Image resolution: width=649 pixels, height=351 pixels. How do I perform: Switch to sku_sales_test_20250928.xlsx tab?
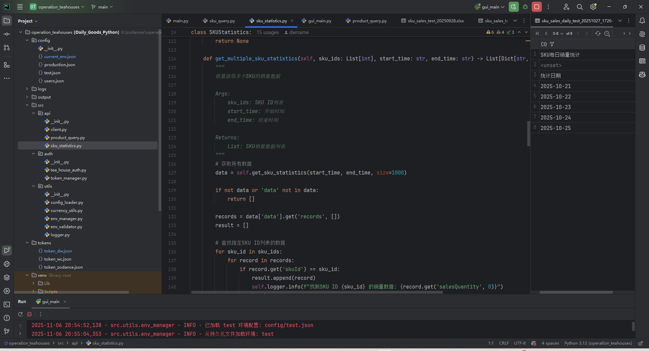pyautogui.click(x=432, y=21)
